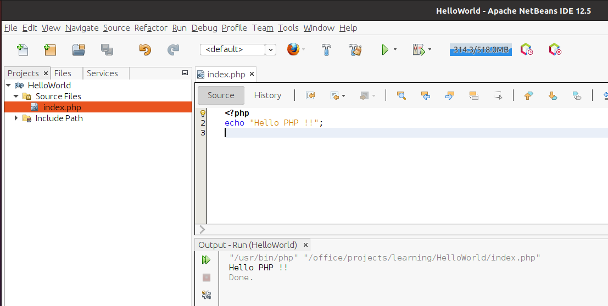The image size is (608, 306).
Task: Select index.php in the project tree
Action: [98, 107]
